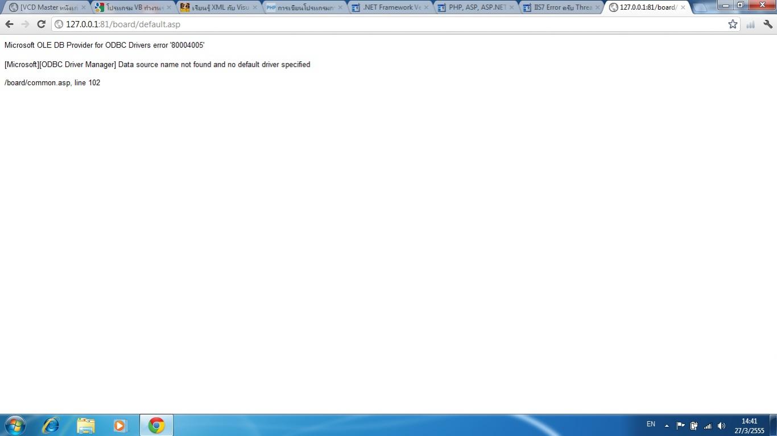Minimize the Chrome window
This screenshot has height=436, width=777.
tap(726, 5)
